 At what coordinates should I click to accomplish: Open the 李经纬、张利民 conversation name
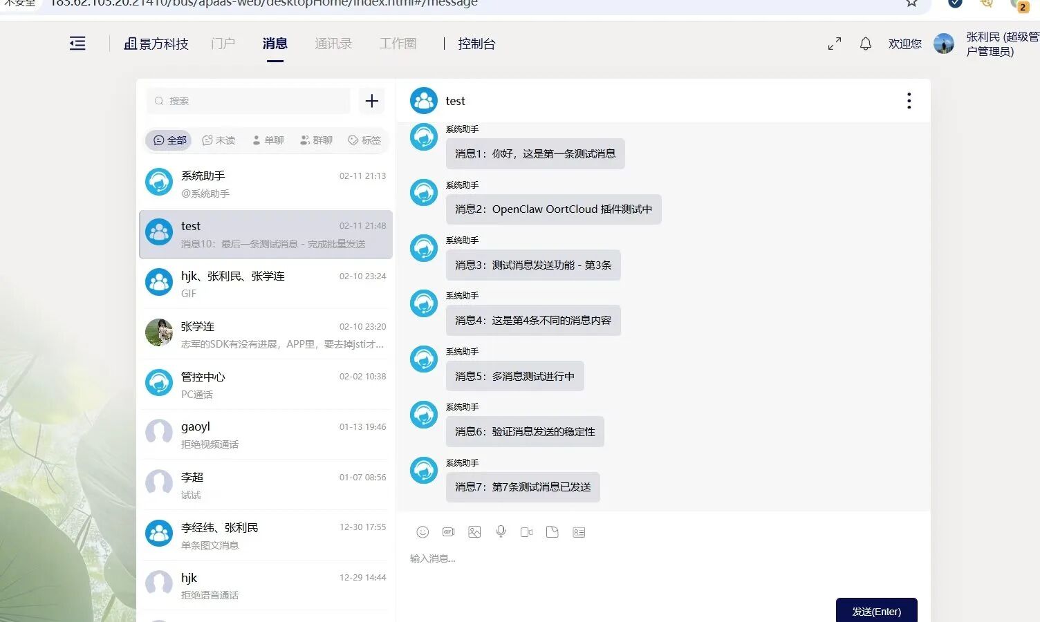220,527
